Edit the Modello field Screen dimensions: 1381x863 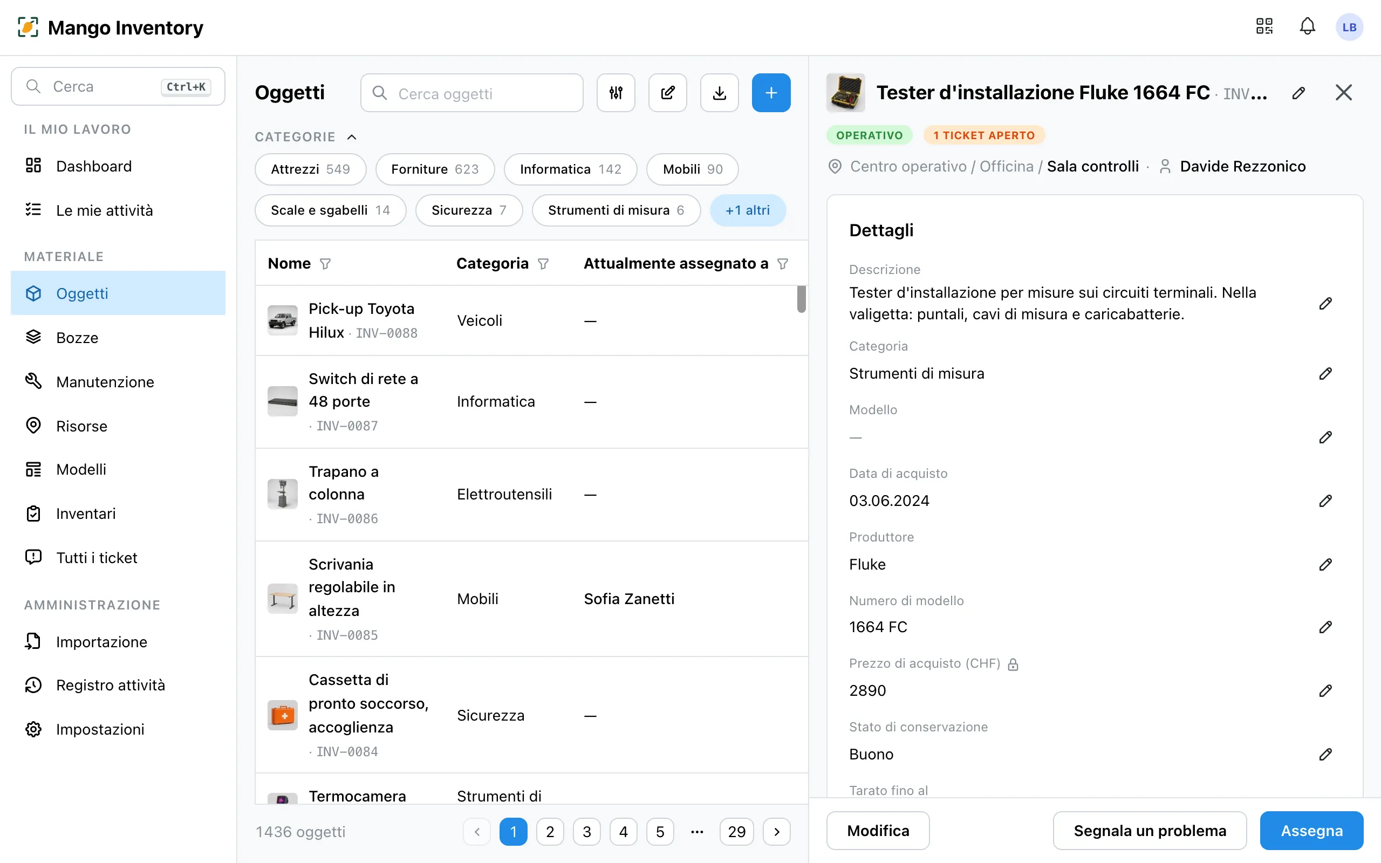[1325, 437]
